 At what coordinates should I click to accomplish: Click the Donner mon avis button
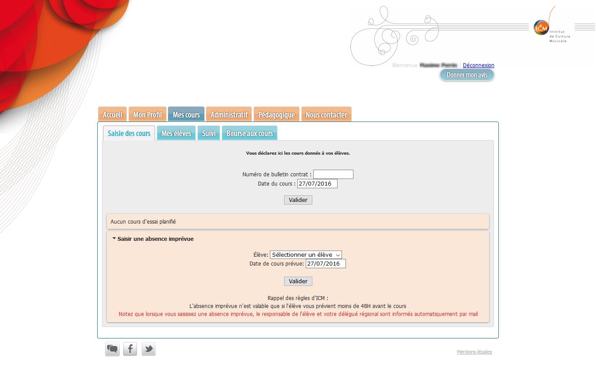467,75
